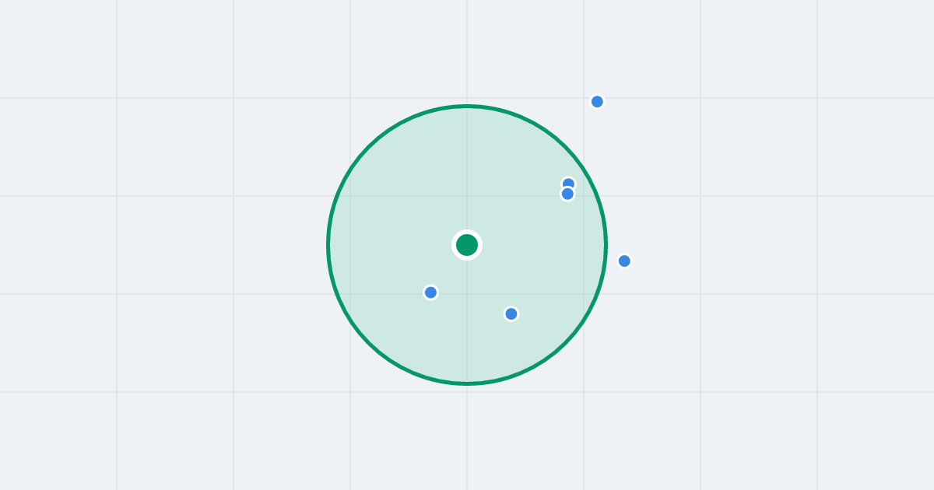Click the lowest blue dot inside the circle

(511, 314)
